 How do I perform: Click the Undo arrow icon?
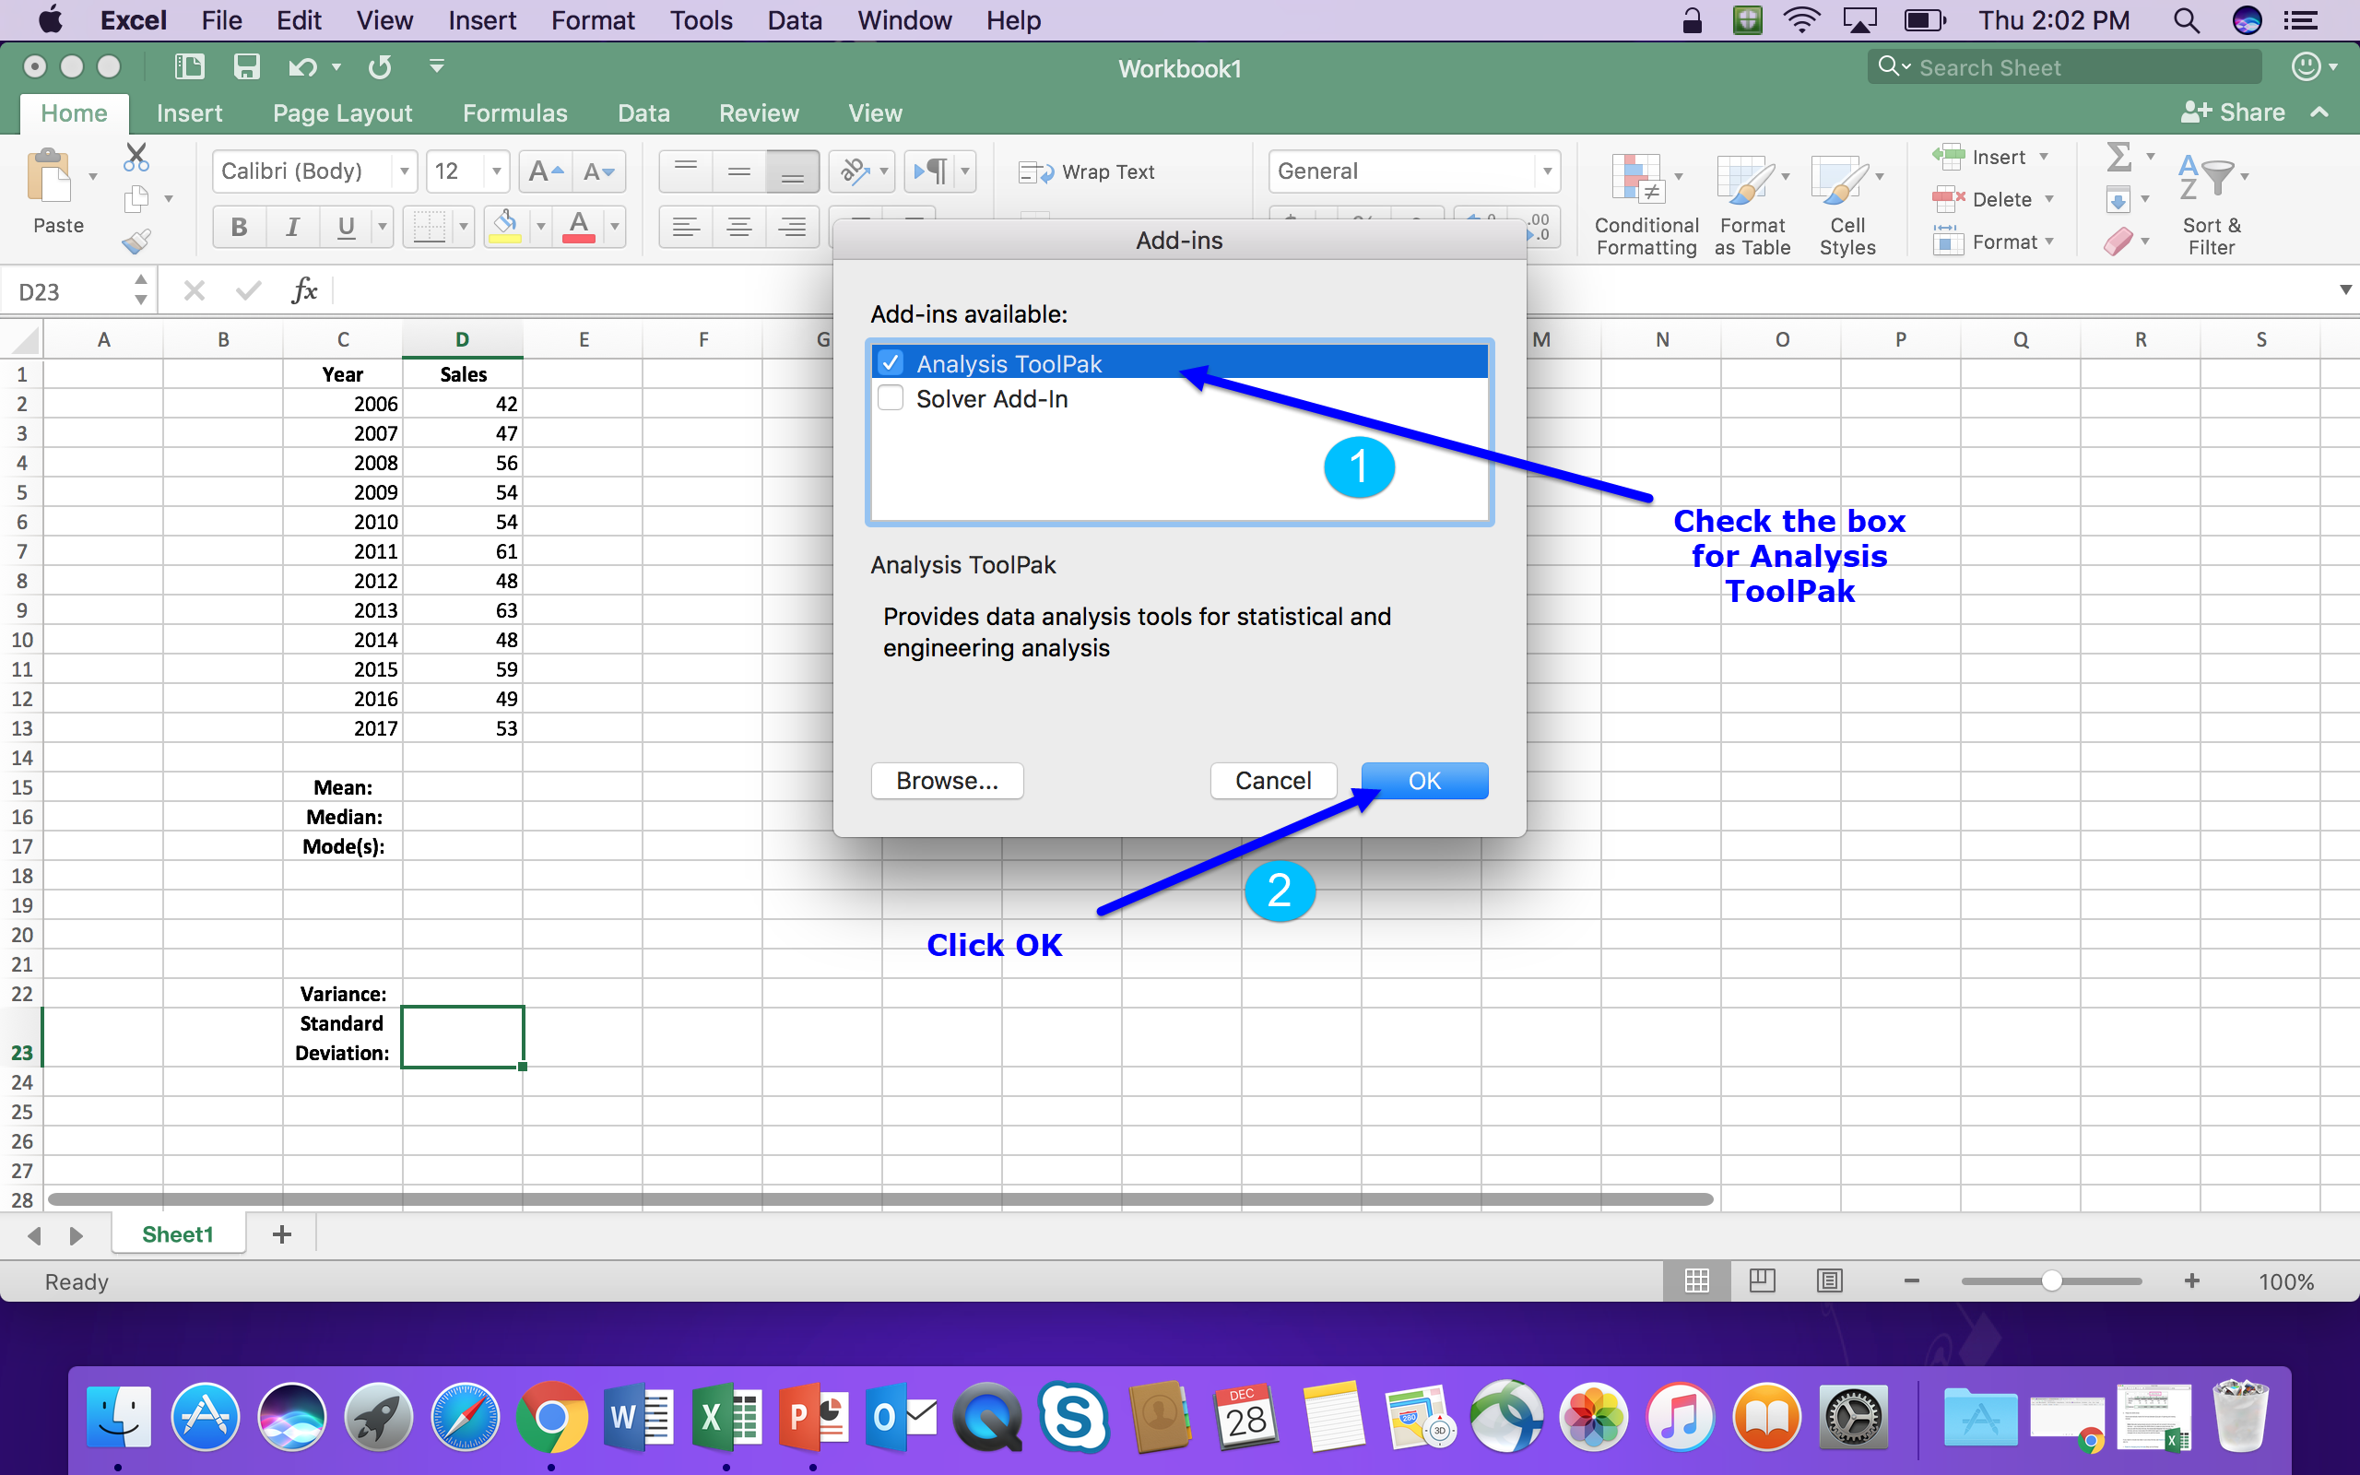coord(301,66)
